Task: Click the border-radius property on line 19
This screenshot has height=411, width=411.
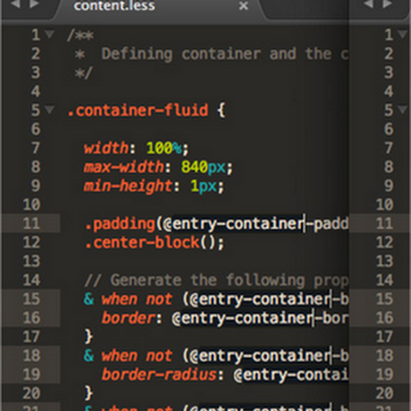Action: [x=159, y=375]
